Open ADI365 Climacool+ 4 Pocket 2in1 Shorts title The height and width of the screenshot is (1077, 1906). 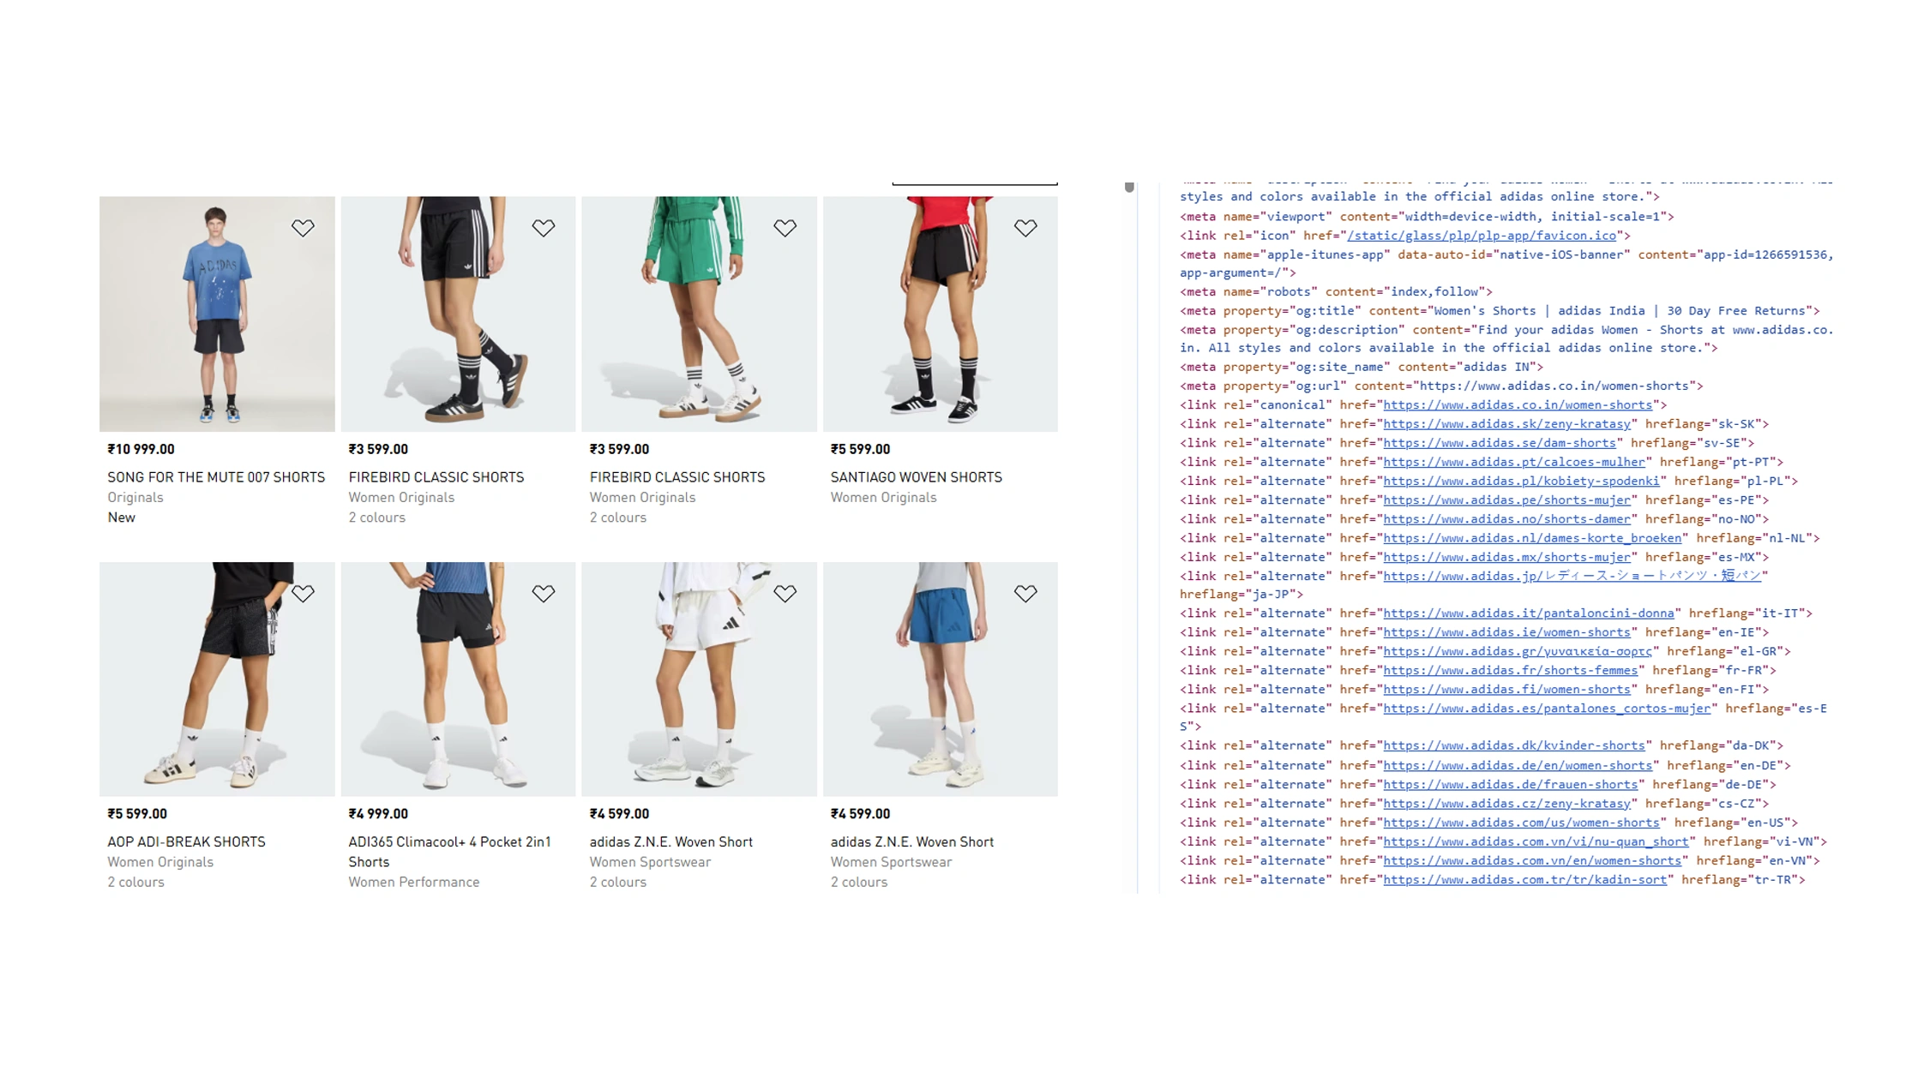(x=449, y=852)
